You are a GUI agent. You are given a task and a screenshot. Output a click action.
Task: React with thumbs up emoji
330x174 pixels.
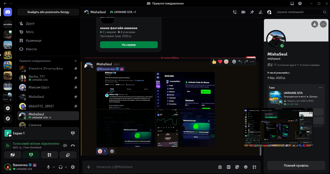(x=214, y=62)
